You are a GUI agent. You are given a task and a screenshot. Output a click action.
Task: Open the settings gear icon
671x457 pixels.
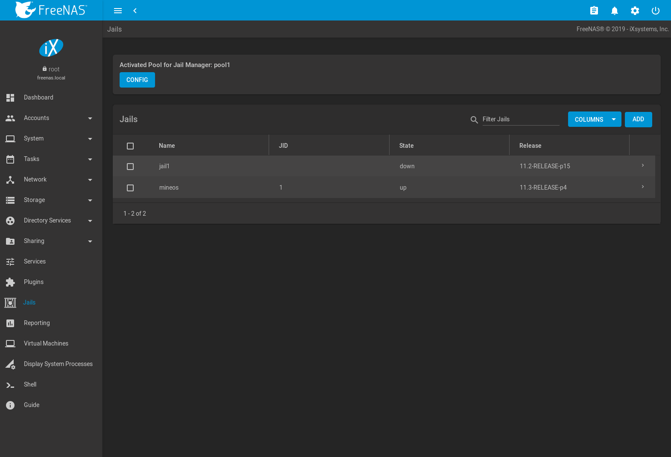coord(635,11)
